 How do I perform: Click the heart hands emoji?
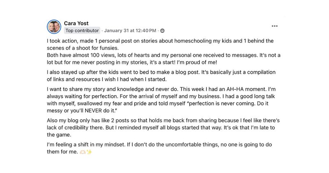point(83,152)
